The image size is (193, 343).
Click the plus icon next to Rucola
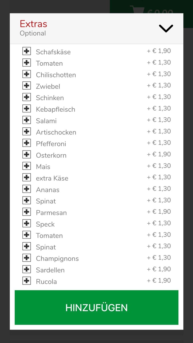26,281
